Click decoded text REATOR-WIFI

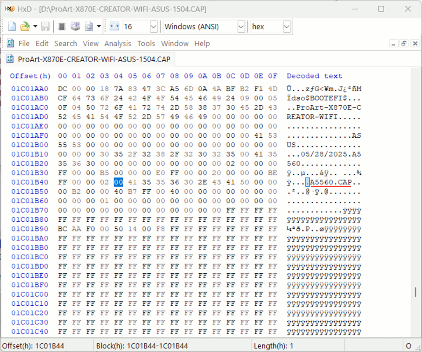pos(312,117)
